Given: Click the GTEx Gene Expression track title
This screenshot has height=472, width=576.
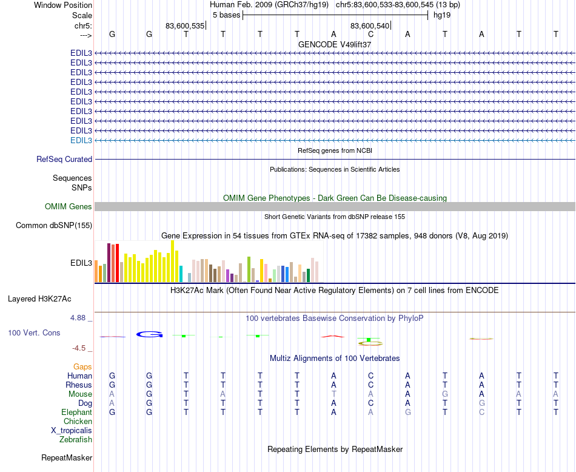Looking at the screenshot, I should pyautogui.click(x=335, y=235).
